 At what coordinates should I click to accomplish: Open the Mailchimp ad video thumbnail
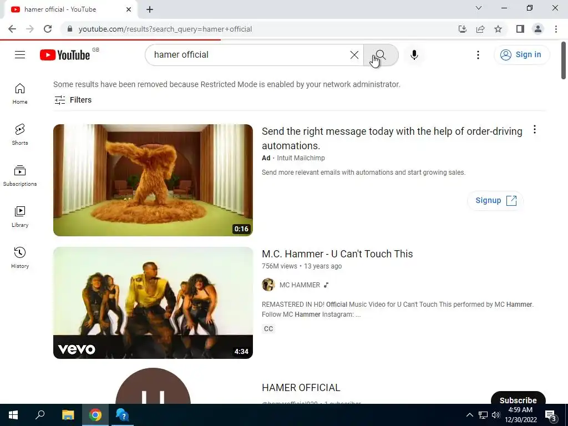tap(153, 180)
